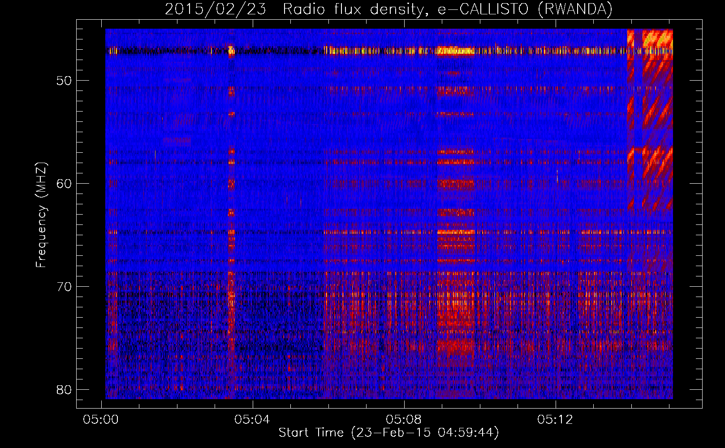
Task: Click the 80 frequency tick label
Action: 64,390
